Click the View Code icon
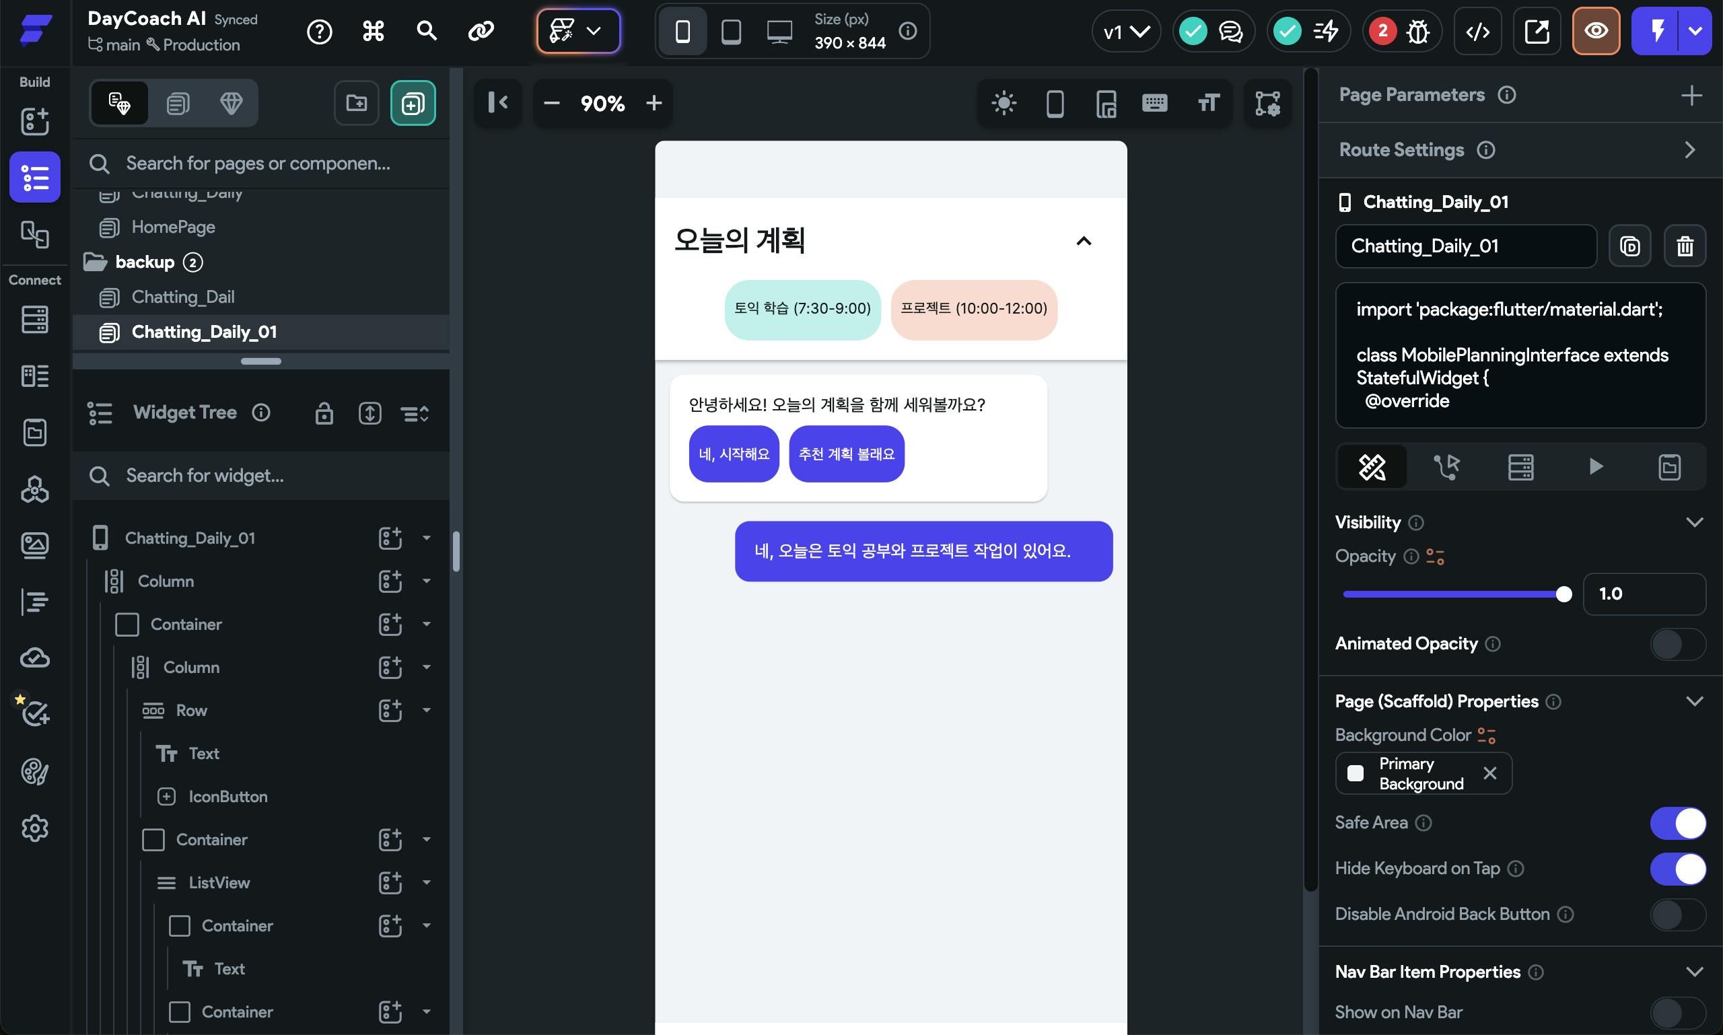The width and height of the screenshot is (1723, 1035). [x=1477, y=32]
